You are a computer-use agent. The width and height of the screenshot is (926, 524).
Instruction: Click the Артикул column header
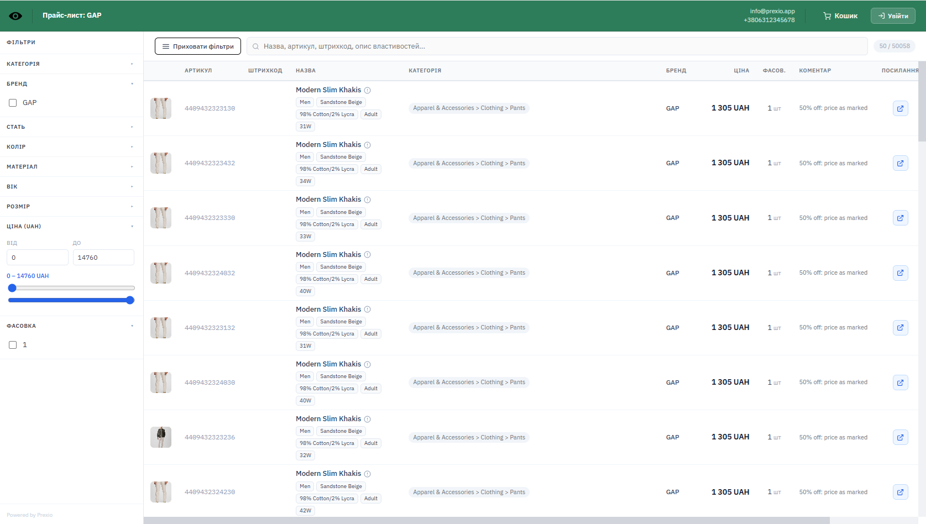198,71
